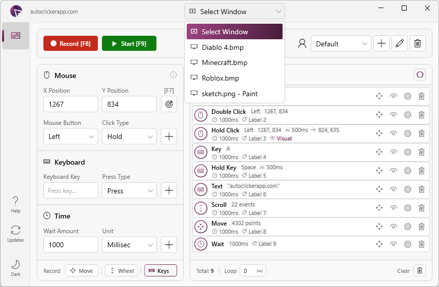This screenshot has width=439, height=287.
Task: Open the Help sidebar item
Action: (16, 204)
